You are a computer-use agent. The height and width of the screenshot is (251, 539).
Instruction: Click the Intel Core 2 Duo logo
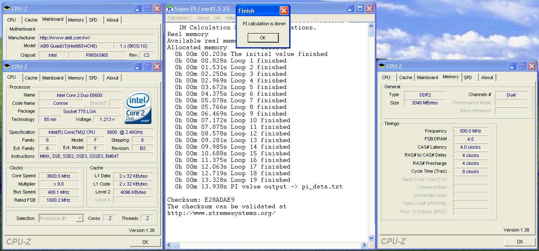pos(138,108)
